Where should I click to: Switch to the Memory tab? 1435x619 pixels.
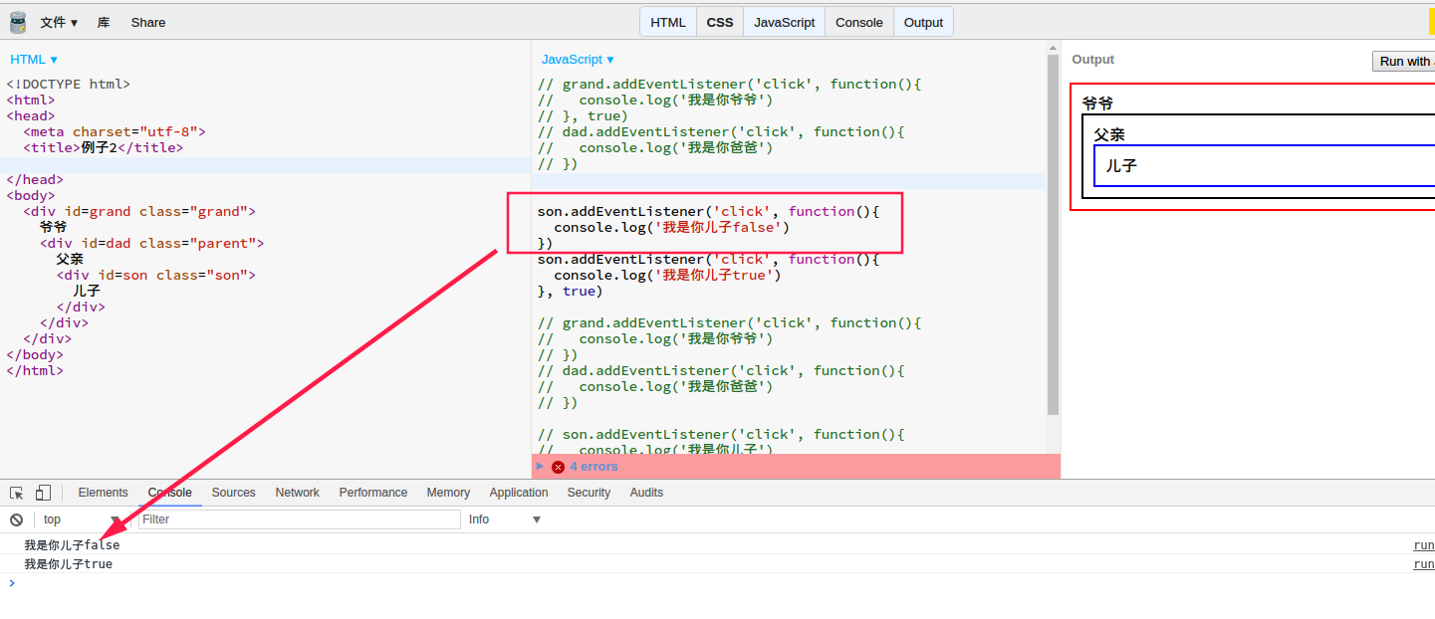coord(448,493)
